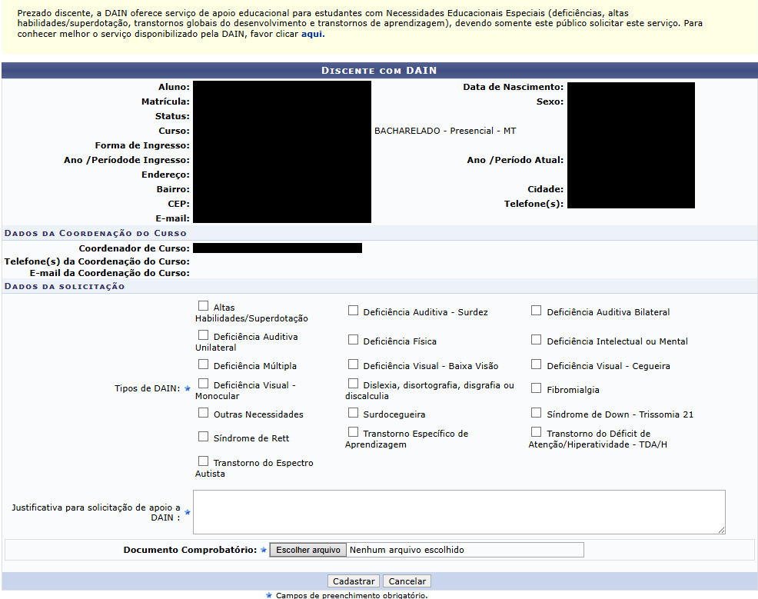
Task: Select Transtorno do Espectro Autista checkbox
Action: coord(203,461)
